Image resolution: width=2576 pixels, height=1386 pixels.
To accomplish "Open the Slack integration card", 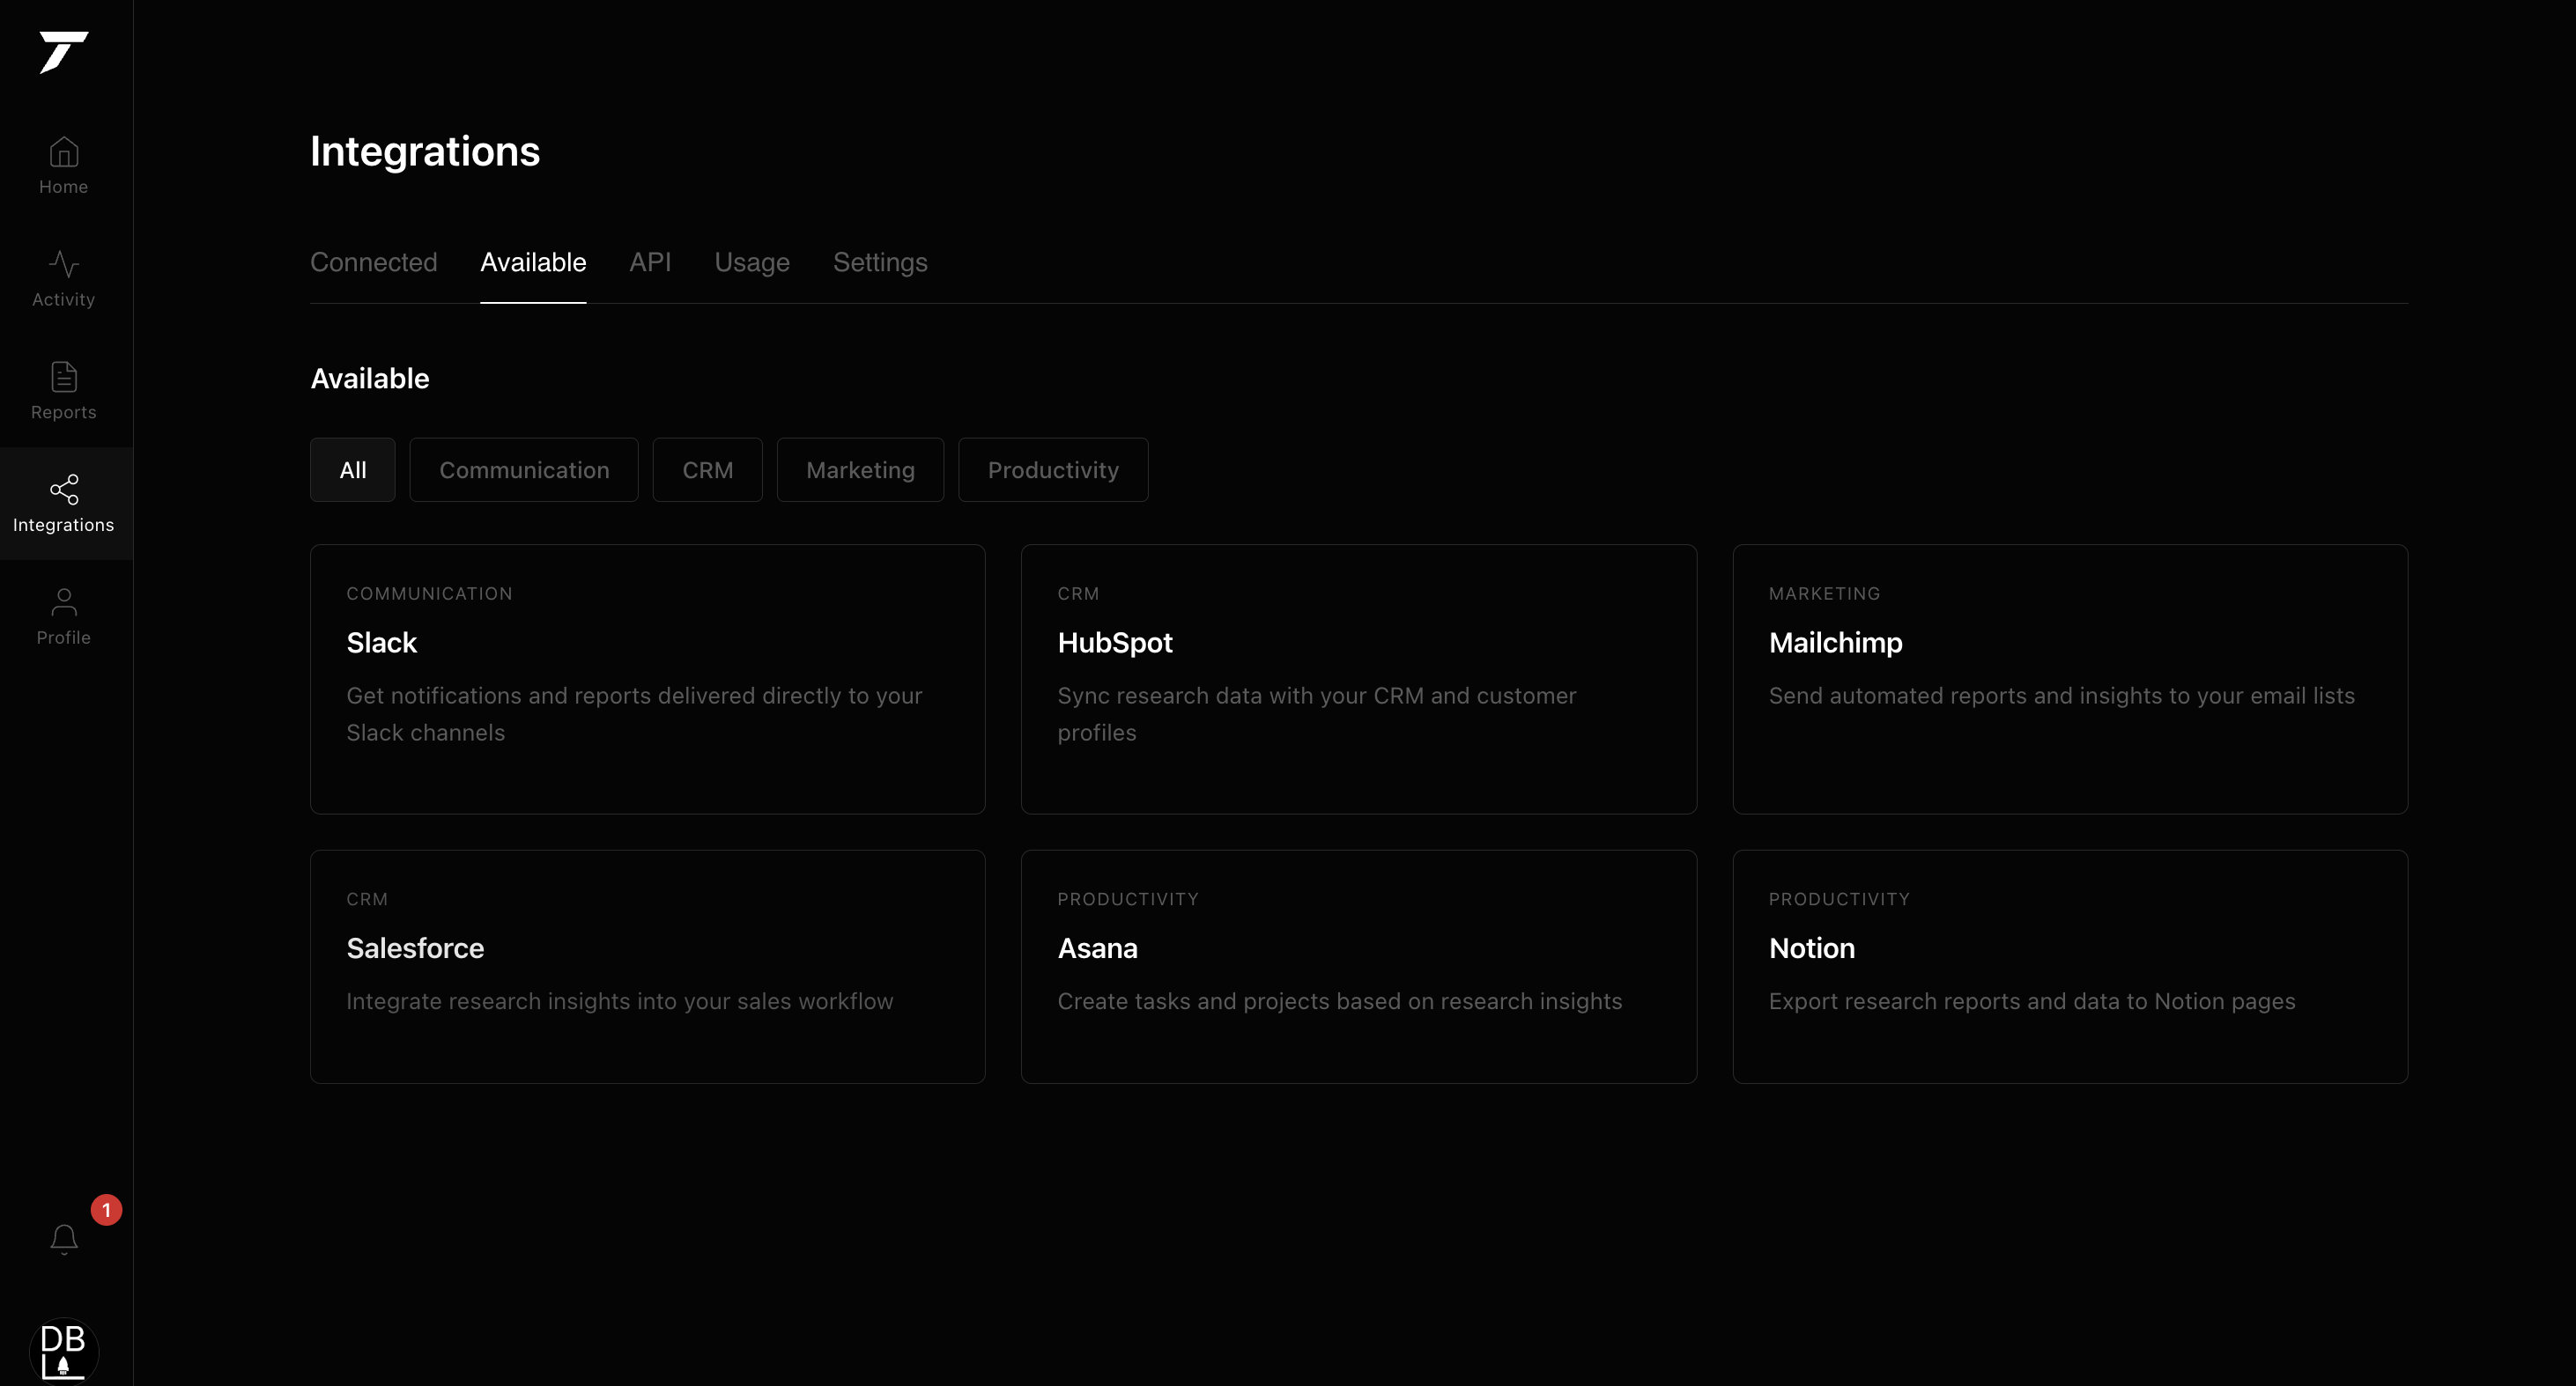I will point(647,679).
